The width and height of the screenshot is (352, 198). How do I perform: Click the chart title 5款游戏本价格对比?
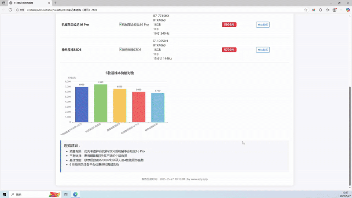pos(120,73)
